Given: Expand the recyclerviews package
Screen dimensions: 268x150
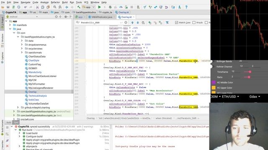Looking at the screenshot, I should [x=22, y=48].
